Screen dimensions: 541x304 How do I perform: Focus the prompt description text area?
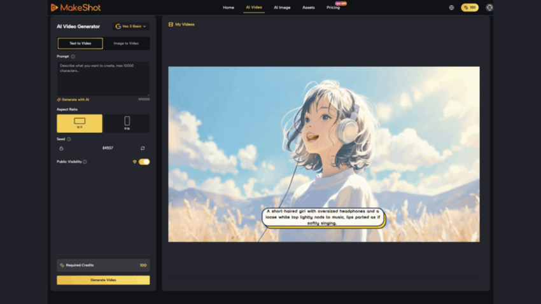(x=103, y=79)
